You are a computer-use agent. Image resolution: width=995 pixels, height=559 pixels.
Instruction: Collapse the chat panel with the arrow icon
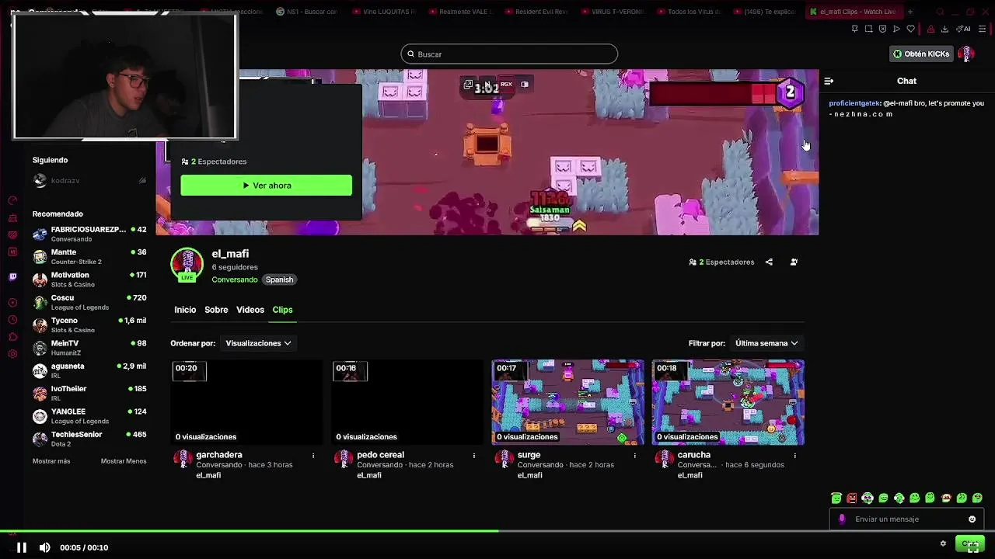829,81
